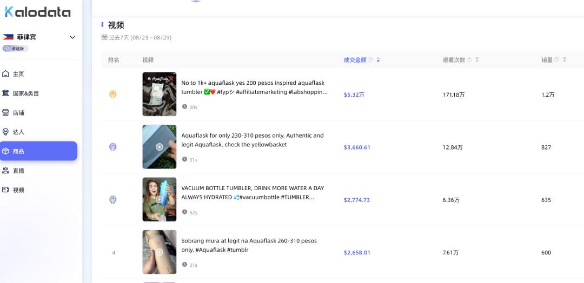Click the Philippines flag icon
This screenshot has height=283, width=584.
pyautogui.click(x=8, y=37)
